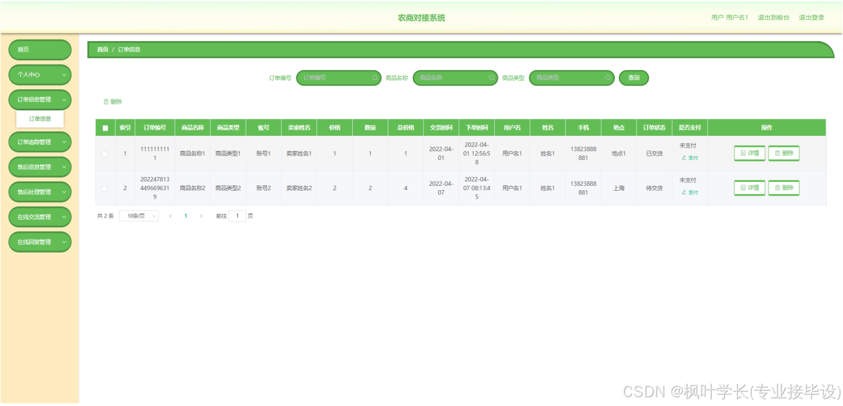Click the search icon in 商品名称 field
843x406 pixels.
click(x=491, y=78)
